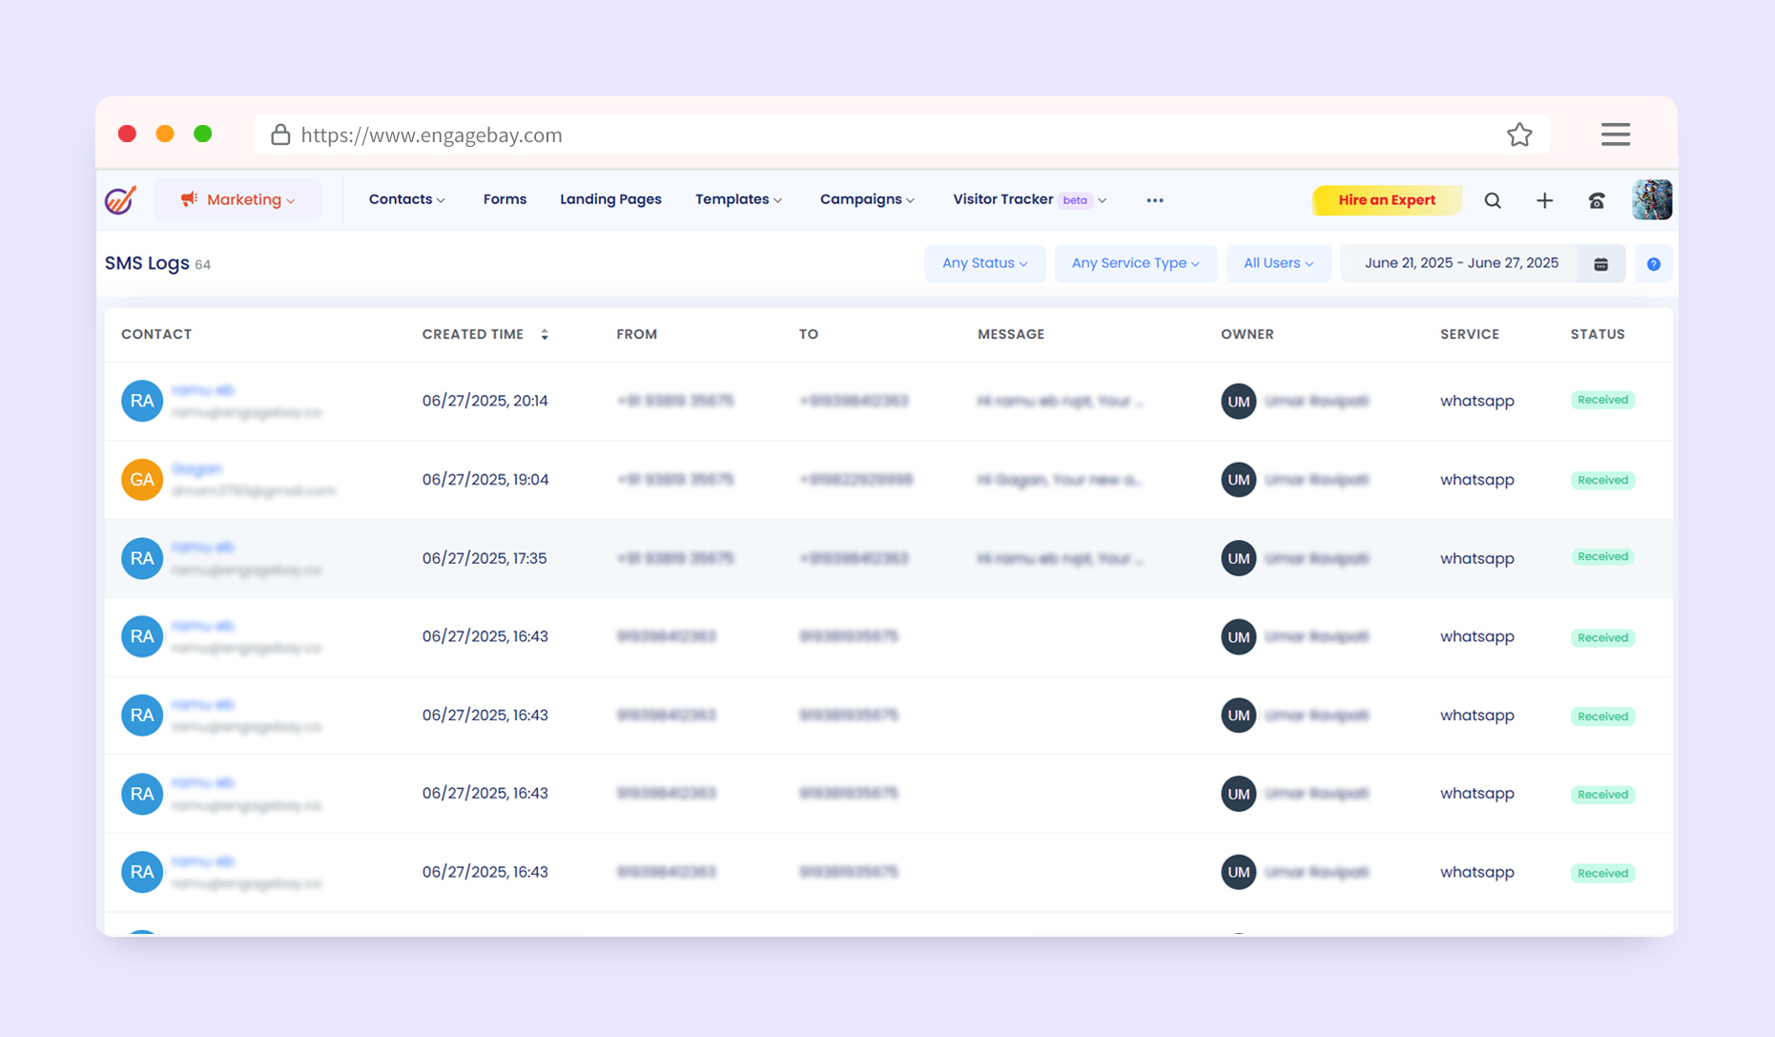Open Landing Pages menu item
The width and height of the screenshot is (1775, 1037).
(610, 199)
